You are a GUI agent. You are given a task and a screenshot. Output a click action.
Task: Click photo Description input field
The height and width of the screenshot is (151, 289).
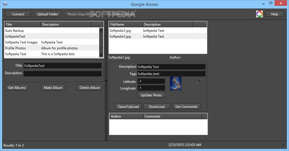171,67
